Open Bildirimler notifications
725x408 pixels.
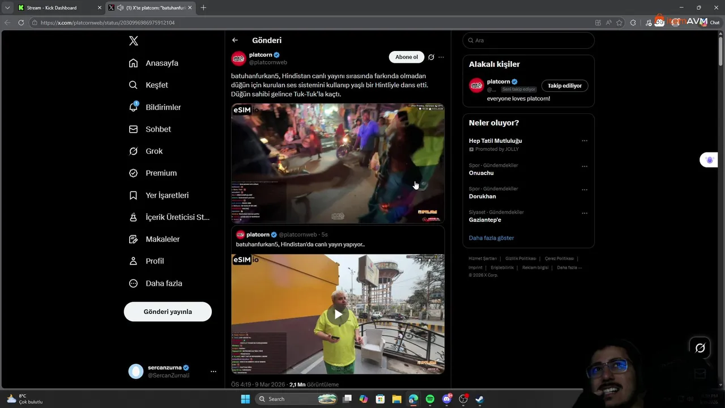pos(155,107)
